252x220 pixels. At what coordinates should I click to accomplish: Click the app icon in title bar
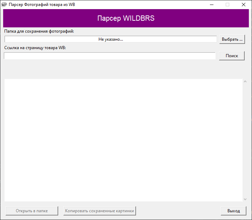tap(4, 5)
